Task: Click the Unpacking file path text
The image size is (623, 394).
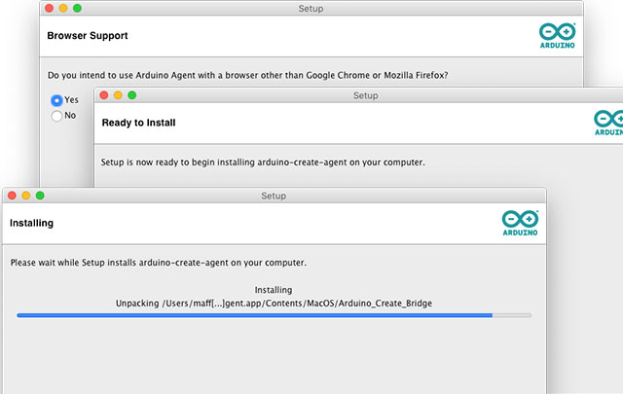Action: (274, 303)
